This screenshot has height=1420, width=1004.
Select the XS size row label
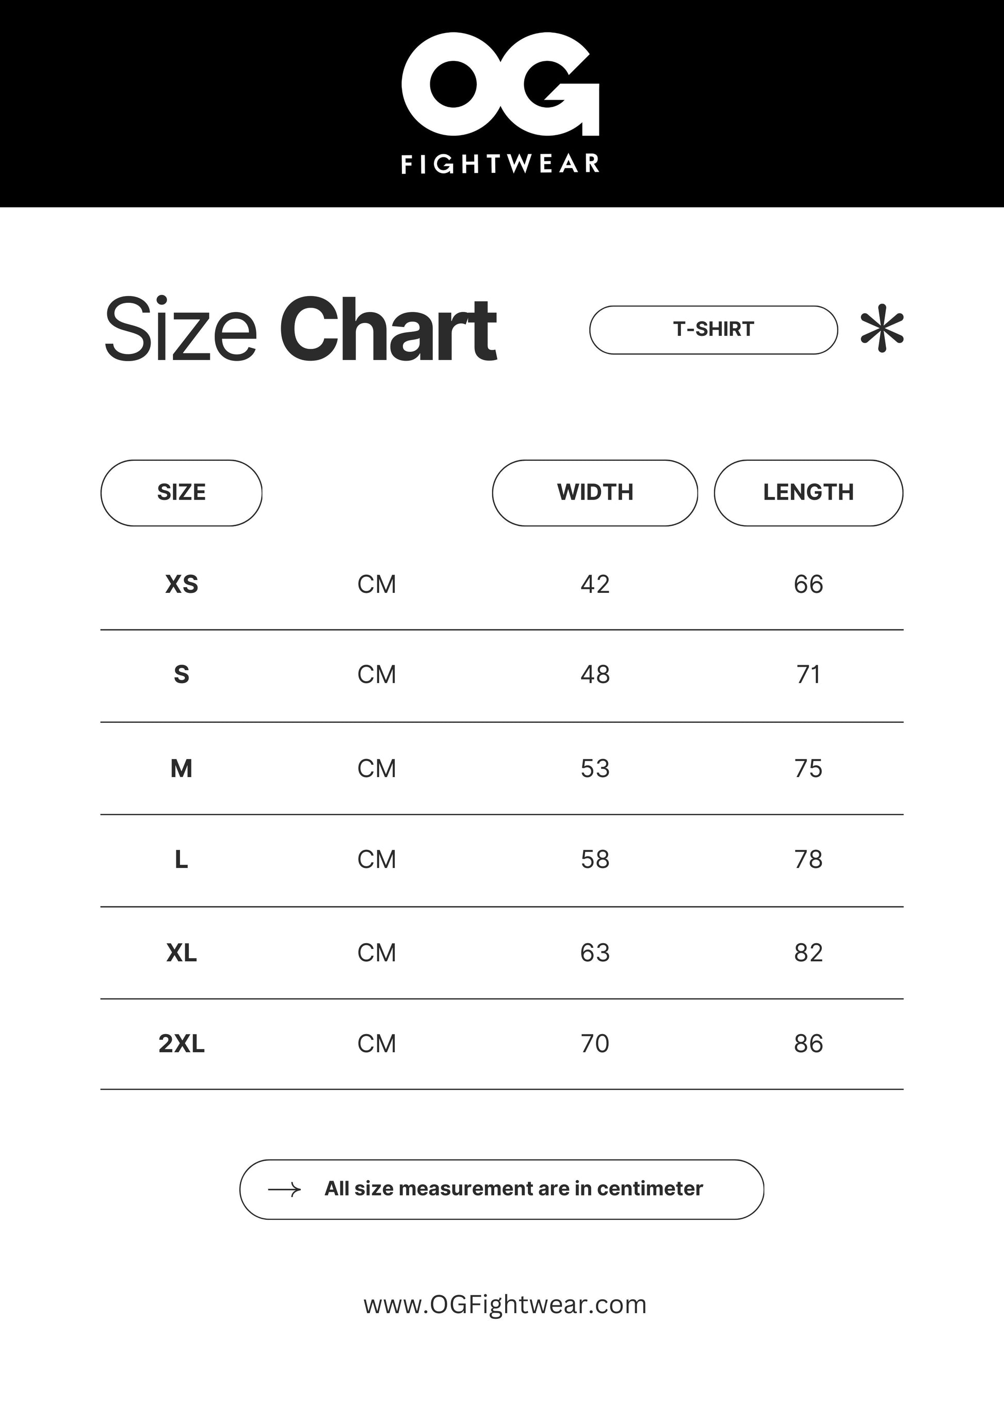click(181, 585)
